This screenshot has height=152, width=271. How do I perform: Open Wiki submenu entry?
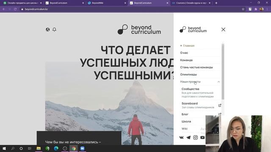point(185,129)
